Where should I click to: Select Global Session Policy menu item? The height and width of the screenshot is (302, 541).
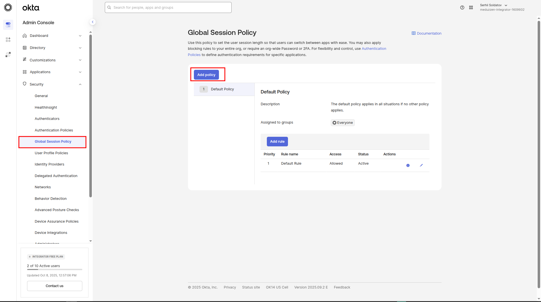53,142
